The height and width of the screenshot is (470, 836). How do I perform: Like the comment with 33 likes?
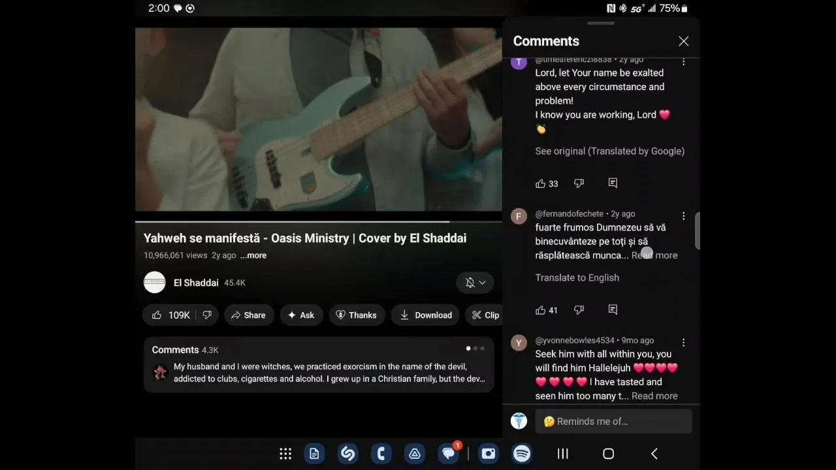[540, 183]
